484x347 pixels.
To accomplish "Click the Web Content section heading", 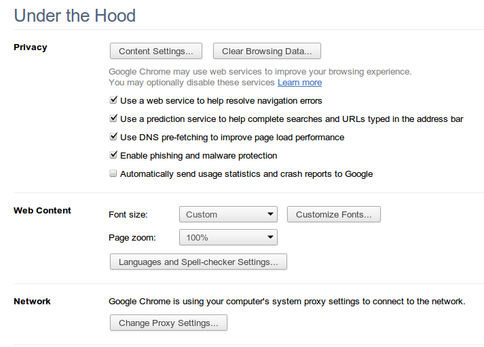I will 42,211.
